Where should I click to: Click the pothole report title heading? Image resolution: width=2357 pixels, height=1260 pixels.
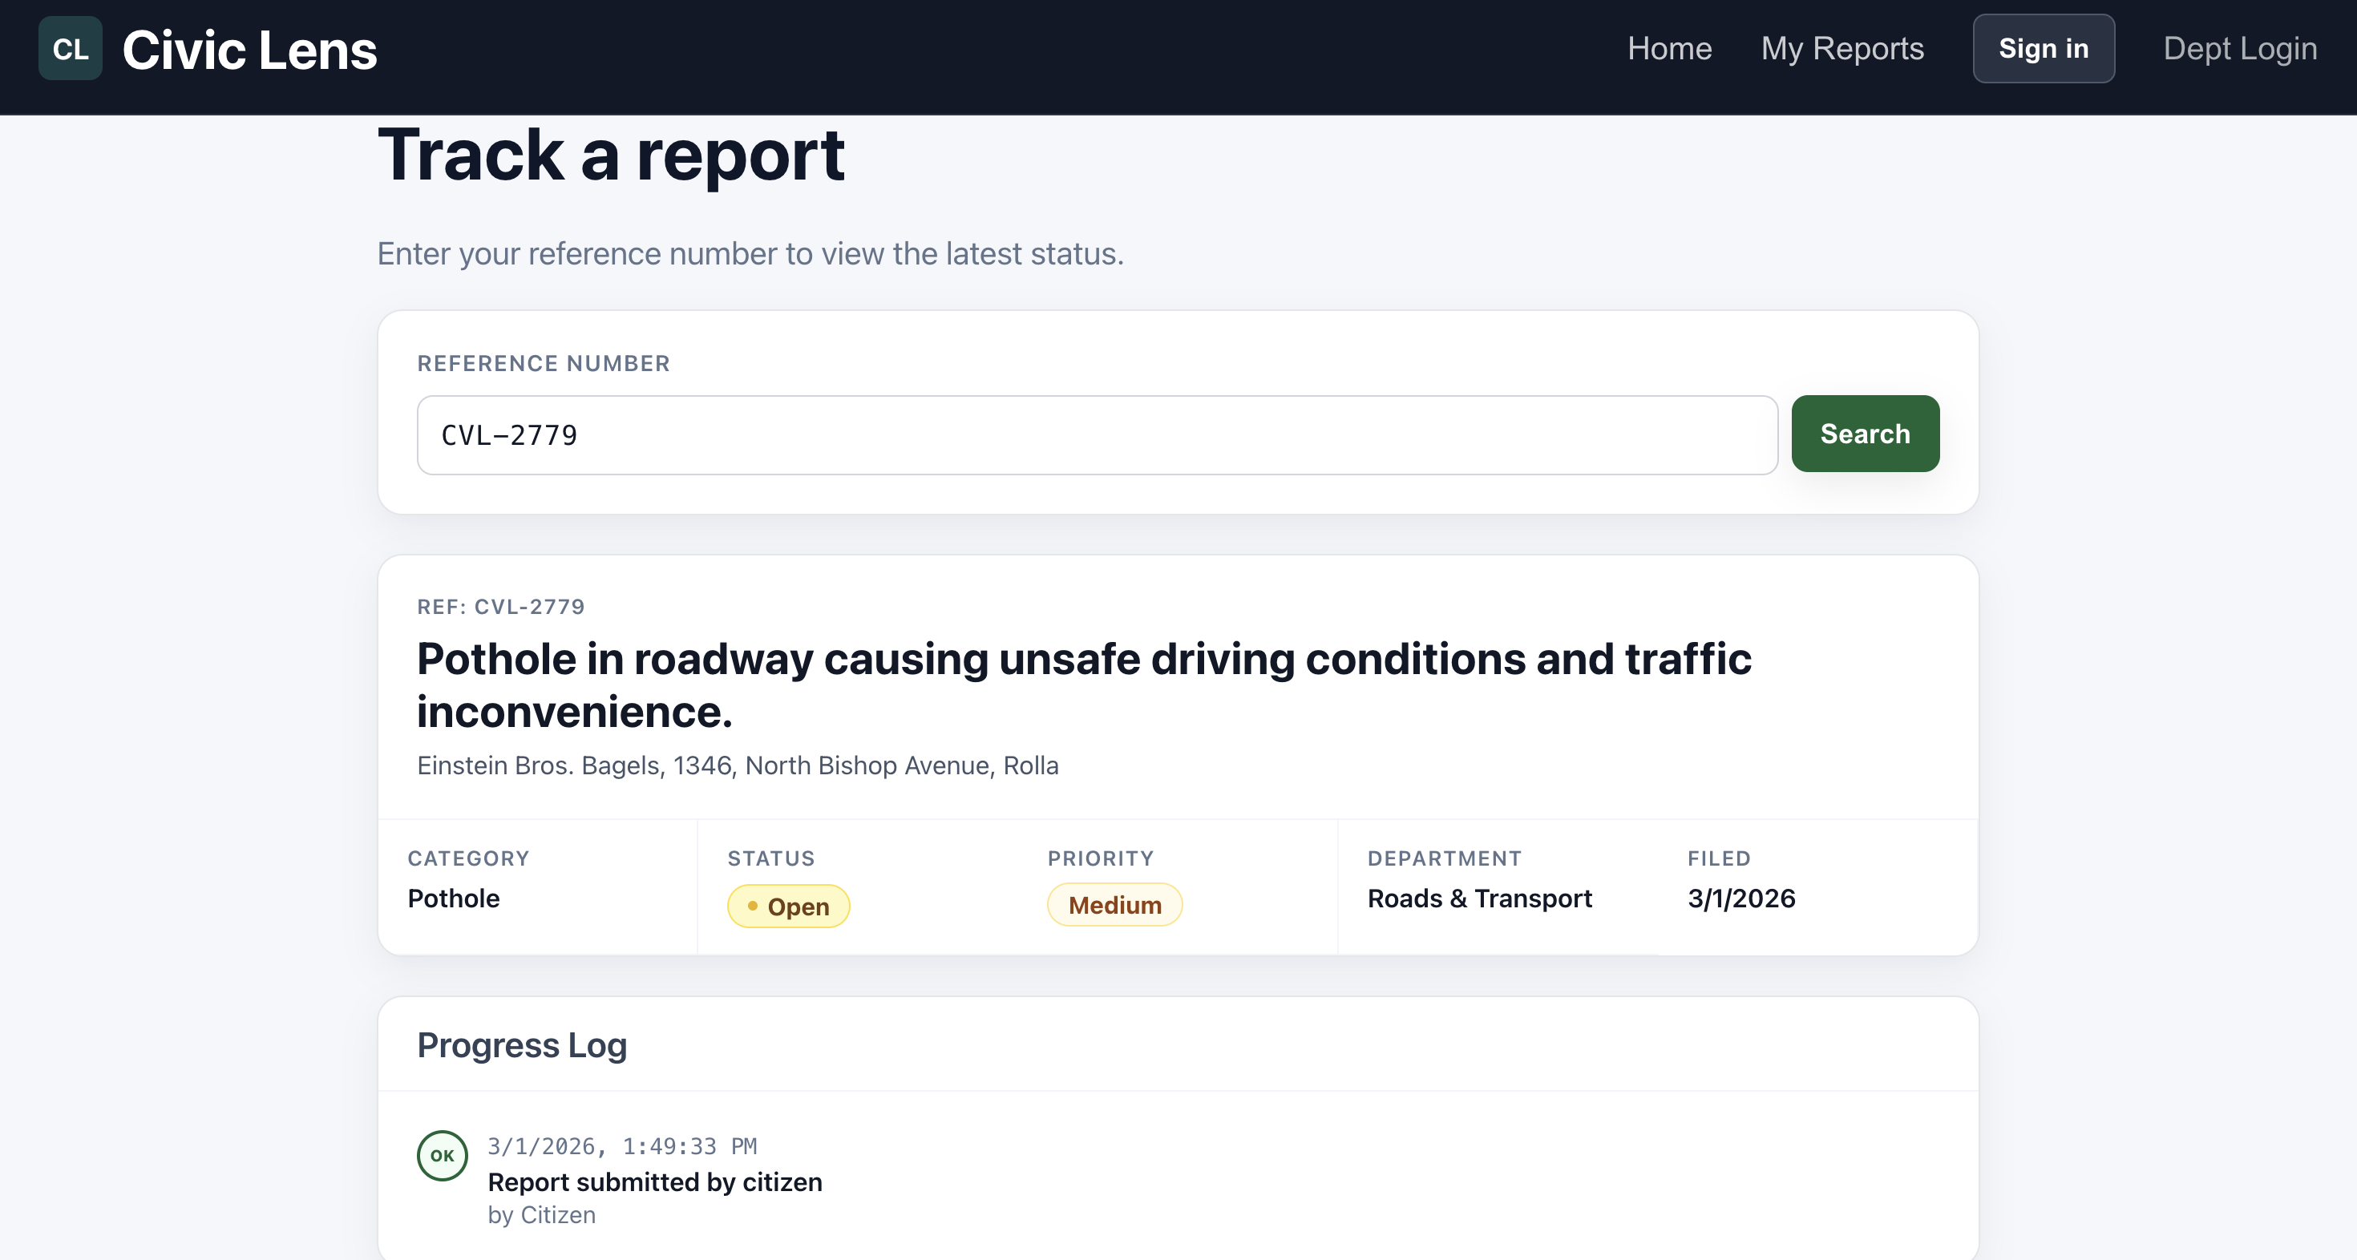(1082, 685)
